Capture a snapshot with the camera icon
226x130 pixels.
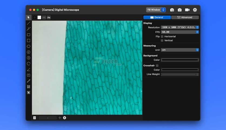(180, 10)
